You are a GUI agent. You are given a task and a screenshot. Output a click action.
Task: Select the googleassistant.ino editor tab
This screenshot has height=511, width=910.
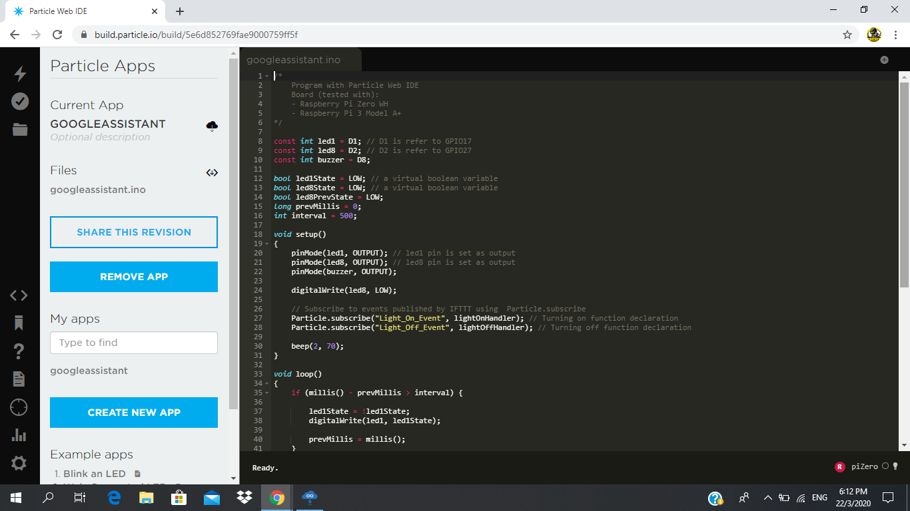300,60
